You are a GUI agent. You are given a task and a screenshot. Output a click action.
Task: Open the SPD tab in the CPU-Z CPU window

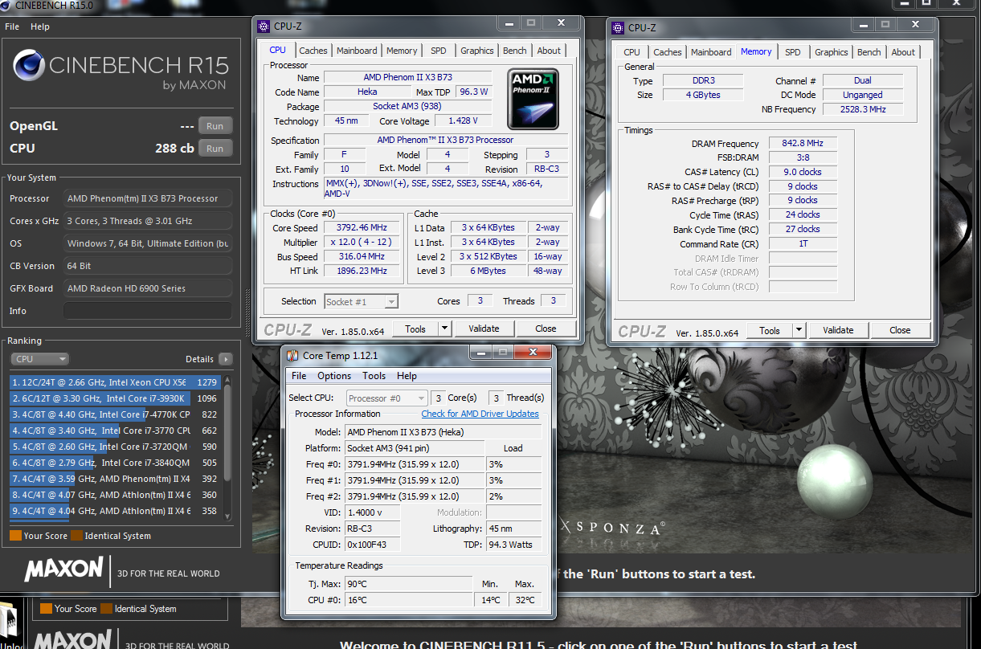coord(439,51)
